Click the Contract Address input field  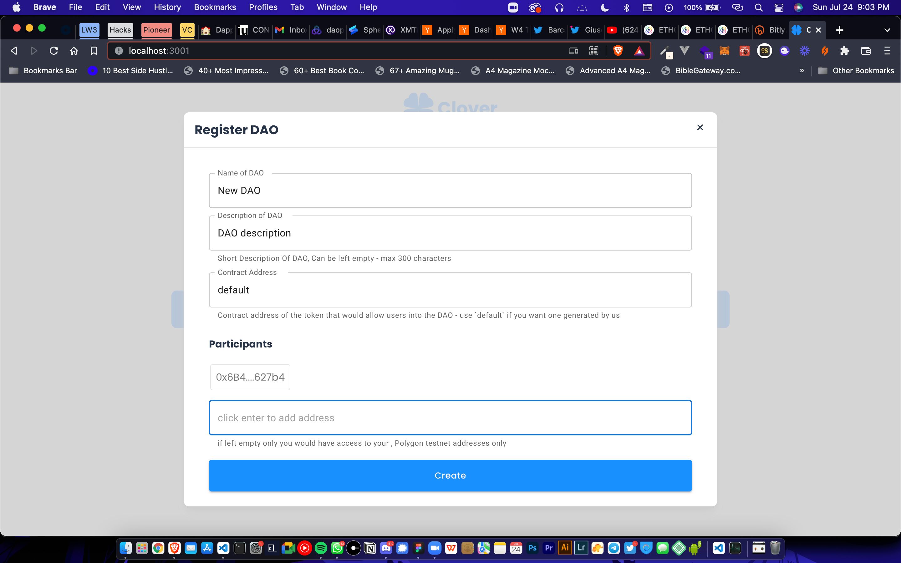point(450,290)
